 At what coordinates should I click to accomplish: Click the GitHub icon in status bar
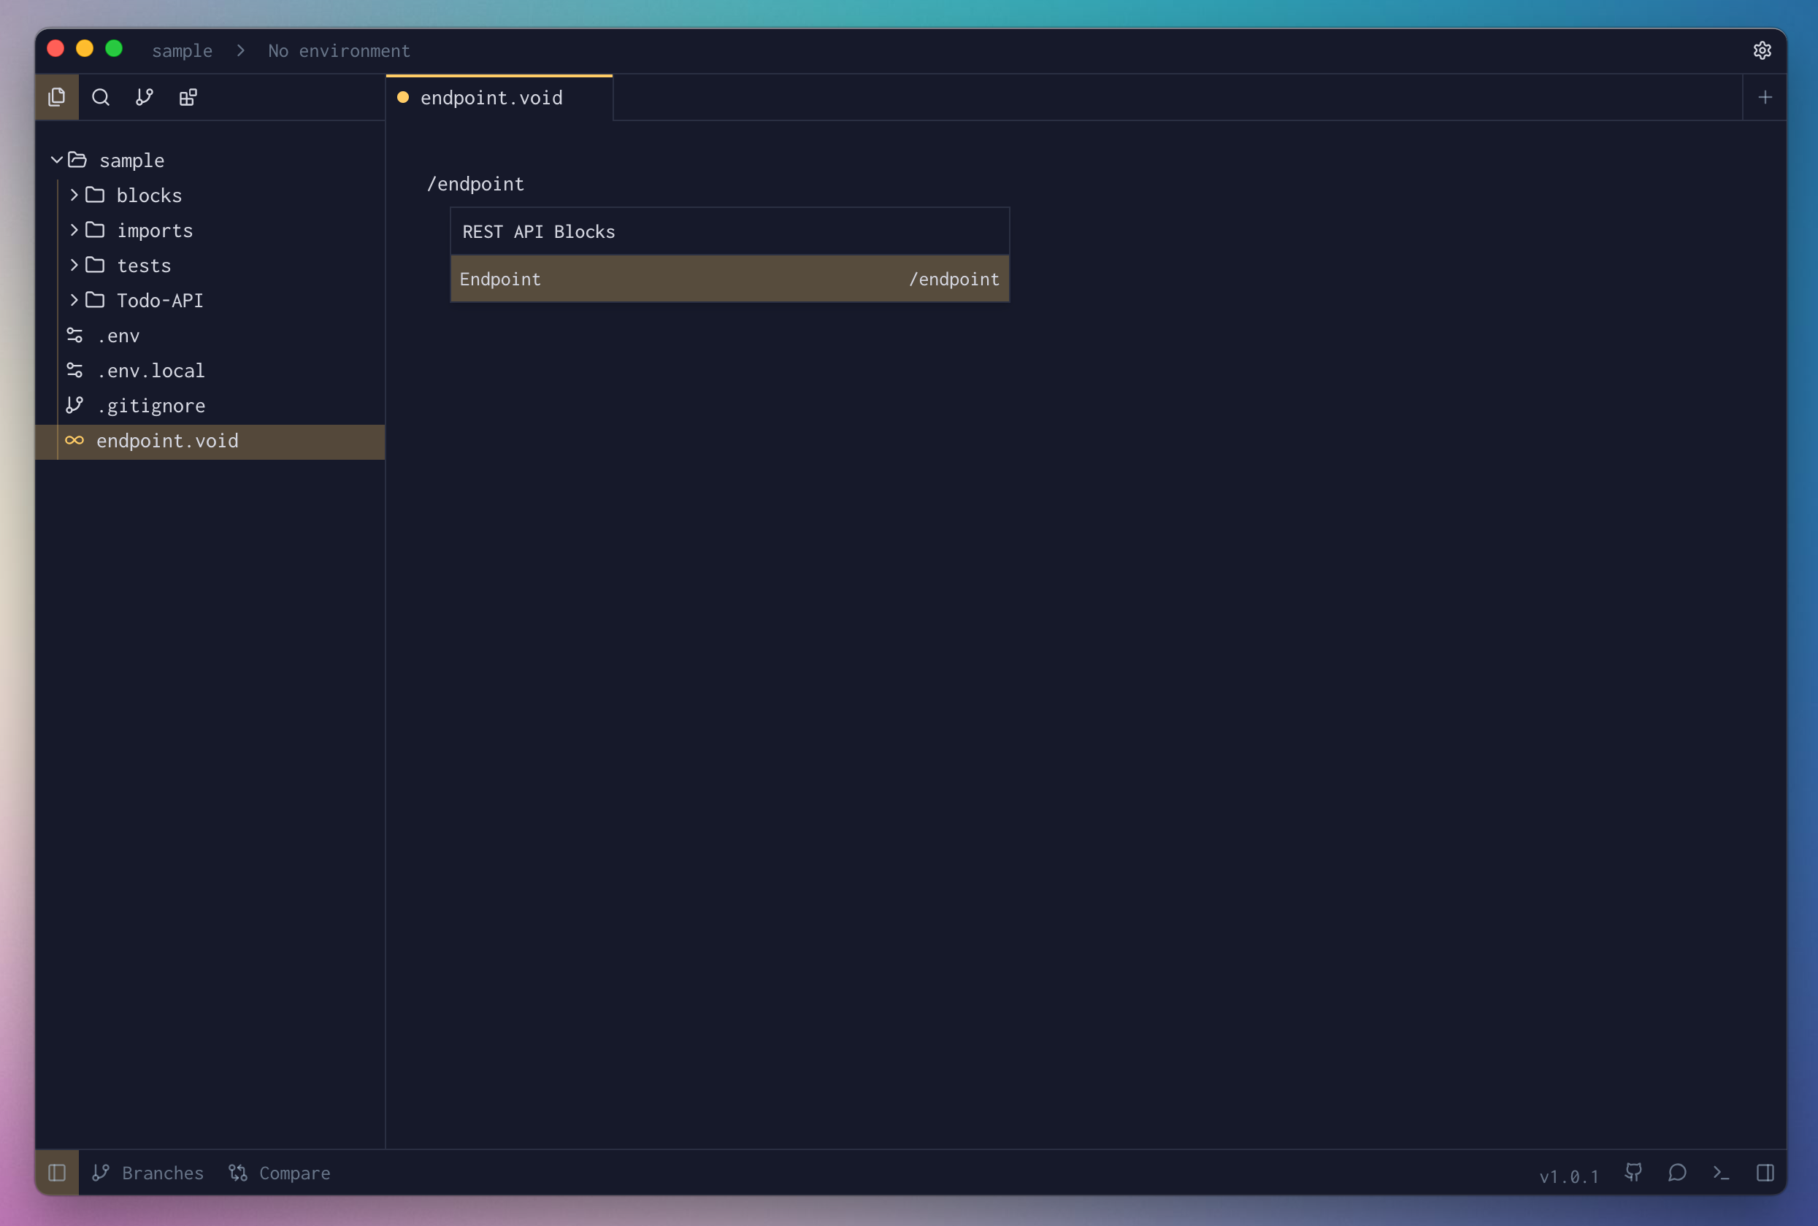(1633, 1172)
